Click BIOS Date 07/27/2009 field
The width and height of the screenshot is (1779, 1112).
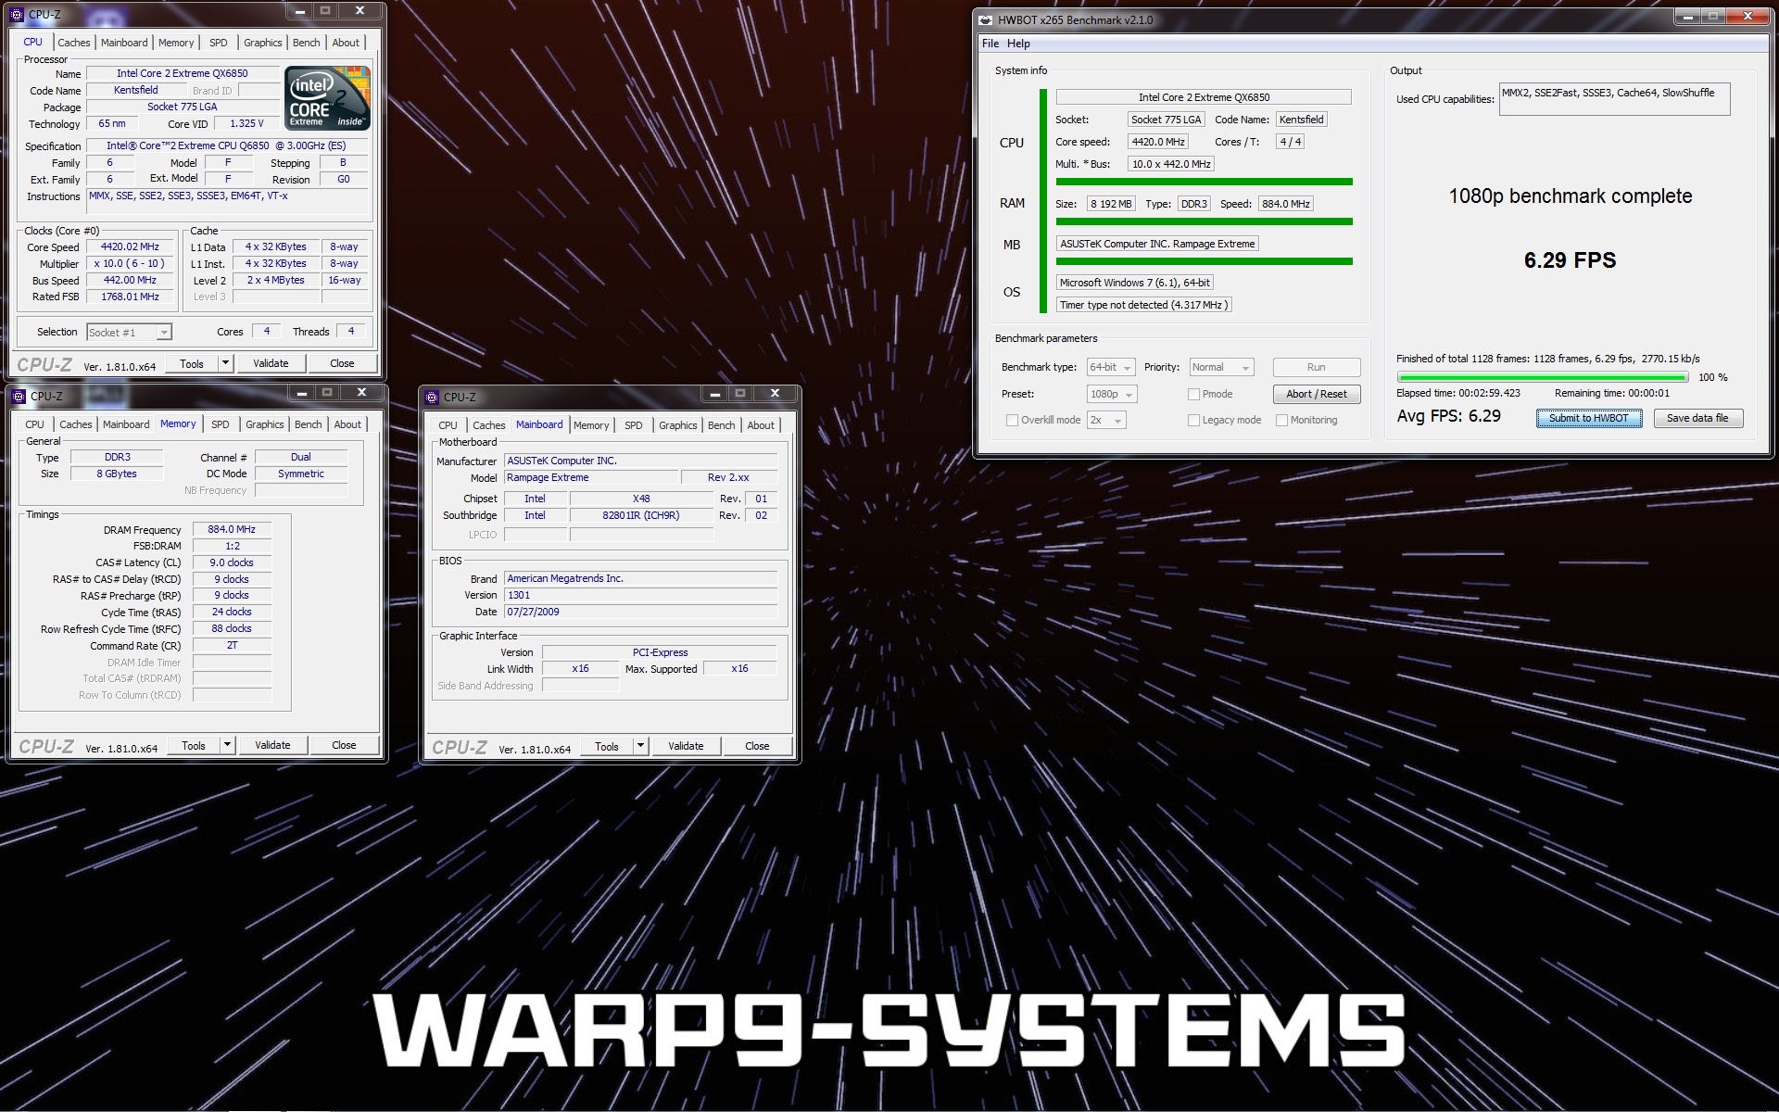click(640, 612)
